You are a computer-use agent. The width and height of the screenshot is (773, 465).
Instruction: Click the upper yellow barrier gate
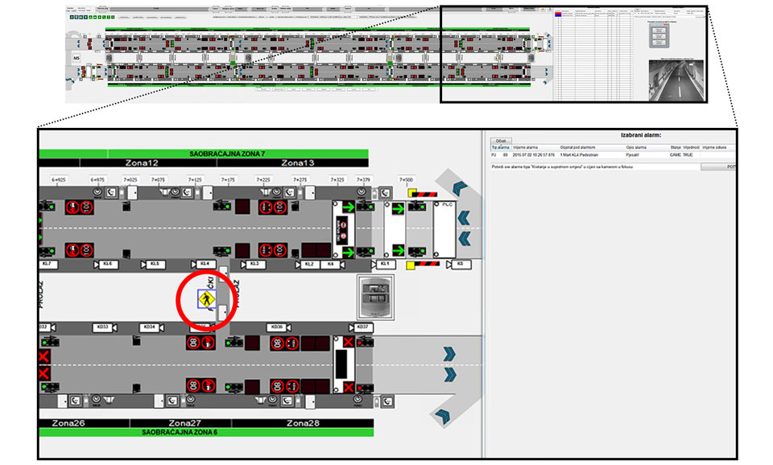pos(423,194)
